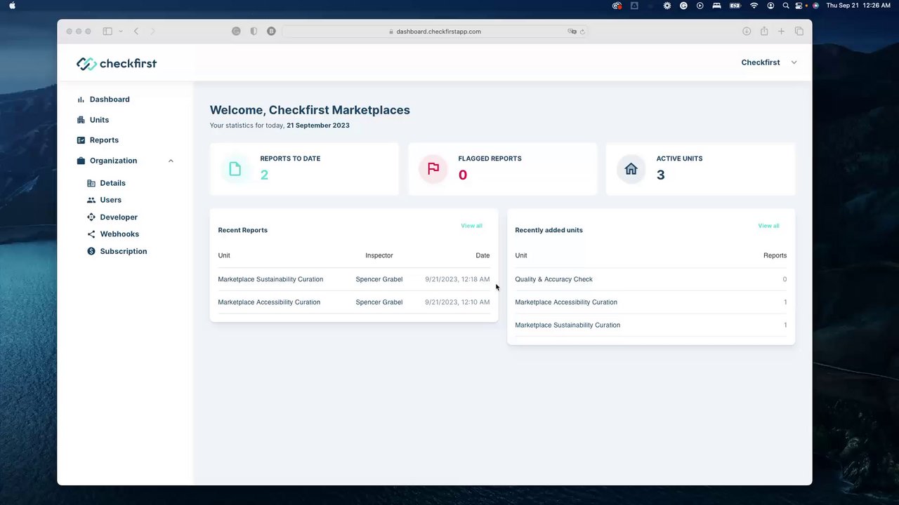This screenshot has height=505, width=899.
Task: Click the 9/21/2023, 12:10 AM report date
Action: (457, 302)
